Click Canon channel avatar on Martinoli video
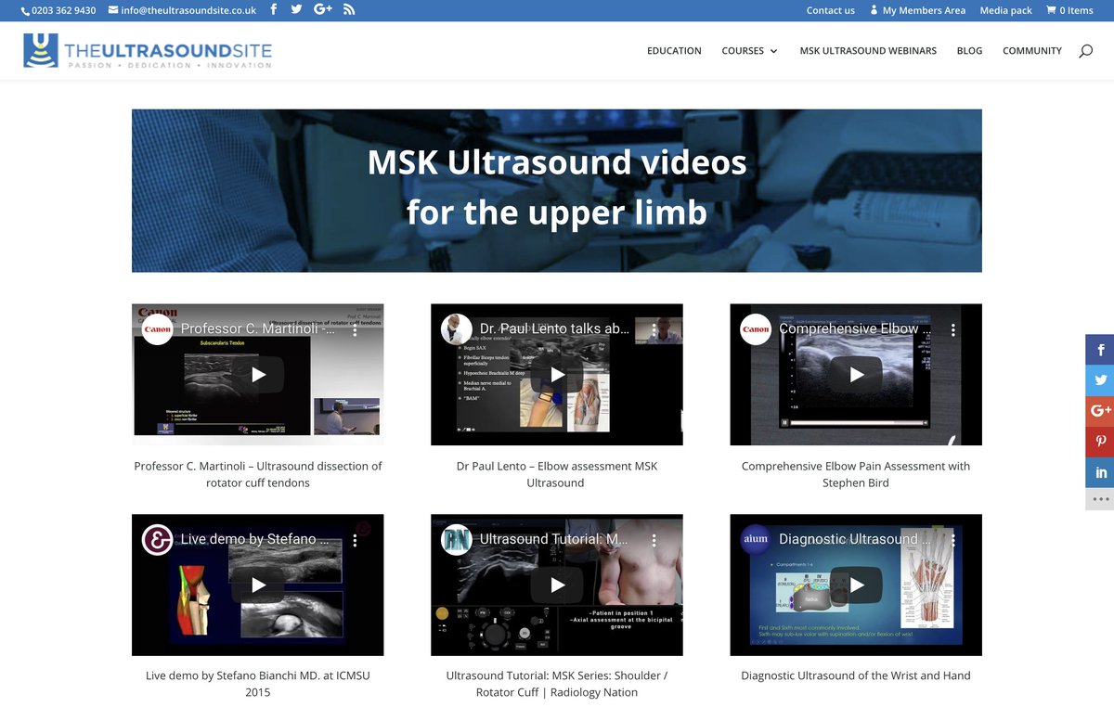This screenshot has height=707, width=1114. (158, 329)
